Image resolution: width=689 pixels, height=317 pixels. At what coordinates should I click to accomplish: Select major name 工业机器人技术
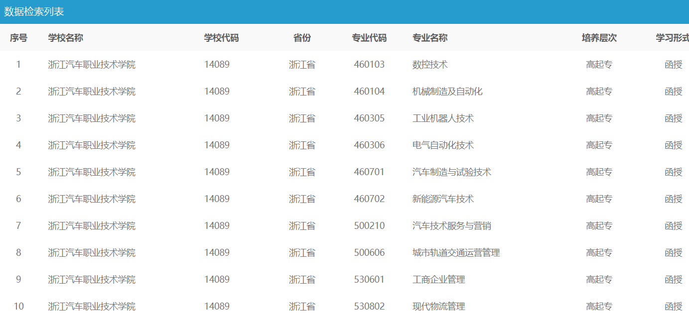[x=443, y=118]
